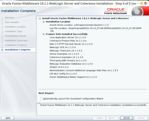Select Core Application Server 14.1.1.0.0
This screenshot has height=121, width=149.
pyautogui.click(x=68, y=38)
